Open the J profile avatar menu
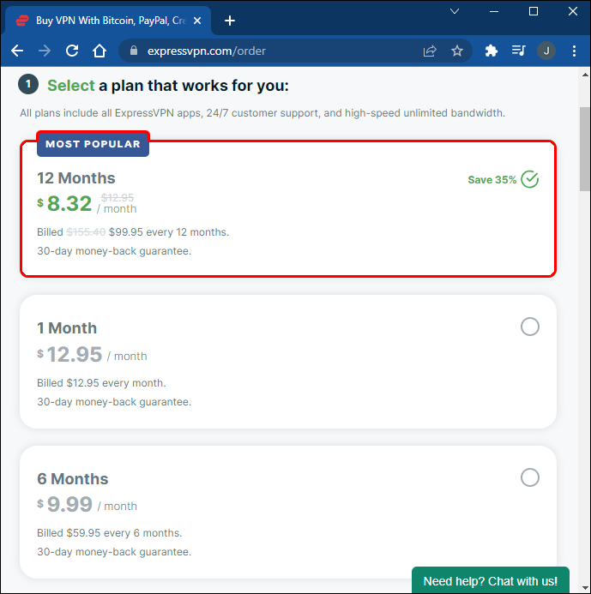591x594 pixels. tap(546, 51)
